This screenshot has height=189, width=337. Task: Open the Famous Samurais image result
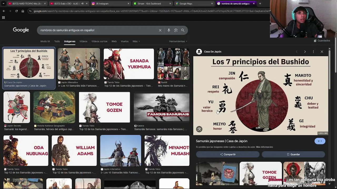[x=161, y=107]
